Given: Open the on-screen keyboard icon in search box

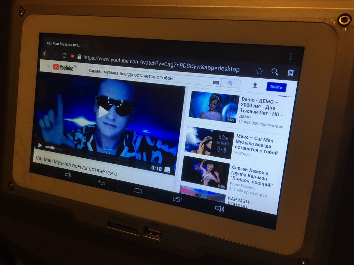Looking at the screenshot, I should click(216, 82).
